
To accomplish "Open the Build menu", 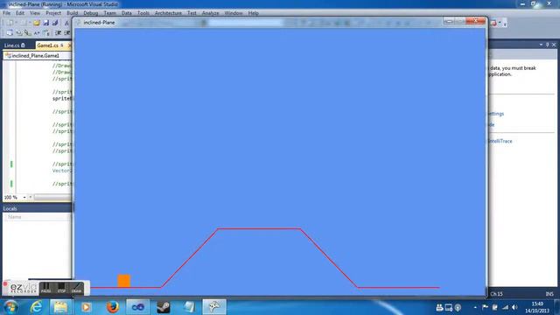I will coord(72,13).
